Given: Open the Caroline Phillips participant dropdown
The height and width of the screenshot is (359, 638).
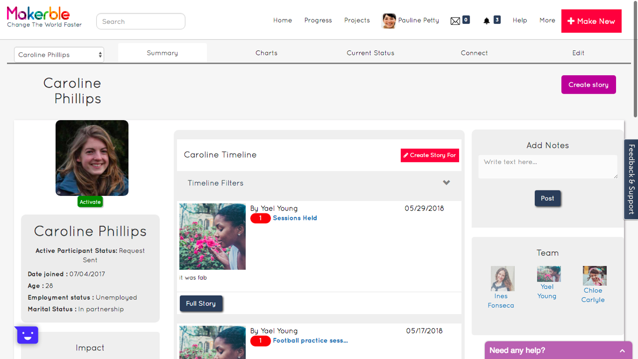Looking at the screenshot, I should point(59,55).
